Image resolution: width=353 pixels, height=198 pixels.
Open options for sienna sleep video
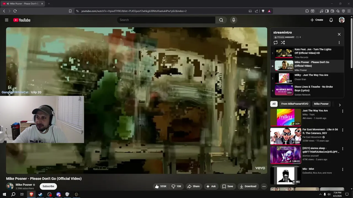(343, 148)
